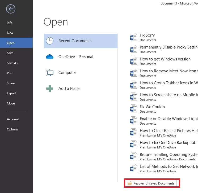This screenshot has height=193, width=198.
Task: Open Enable or Disable Windows Light title
Action: point(169,119)
